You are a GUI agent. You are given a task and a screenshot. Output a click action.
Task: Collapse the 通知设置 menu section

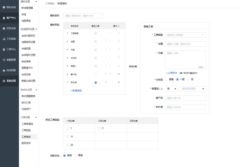point(36,2)
